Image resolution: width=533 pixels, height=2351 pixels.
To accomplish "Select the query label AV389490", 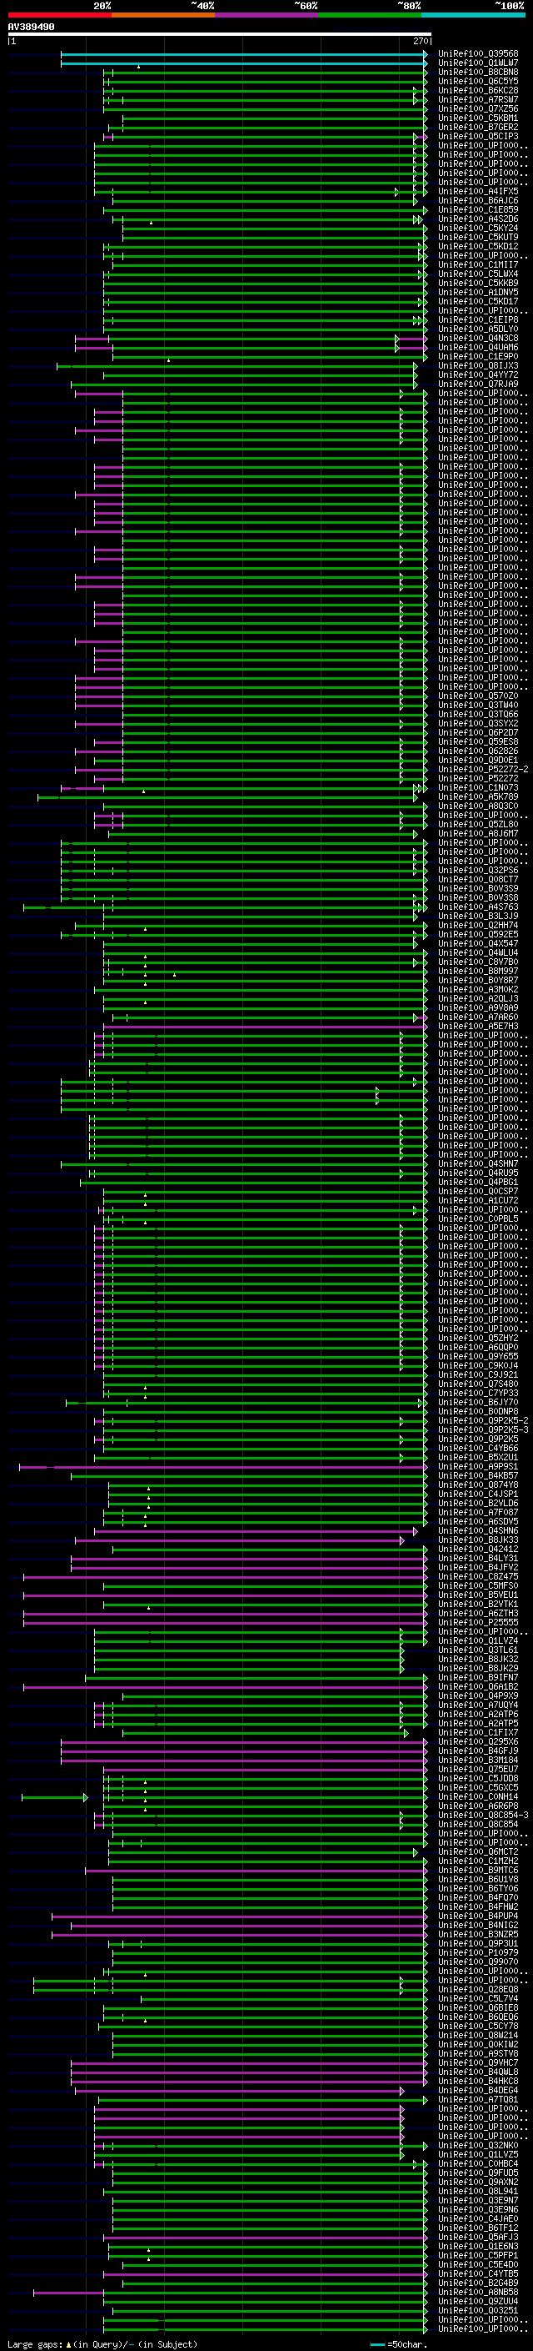I will pyautogui.click(x=31, y=28).
